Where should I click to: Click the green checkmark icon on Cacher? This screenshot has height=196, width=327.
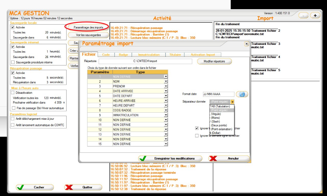coord(20,187)
